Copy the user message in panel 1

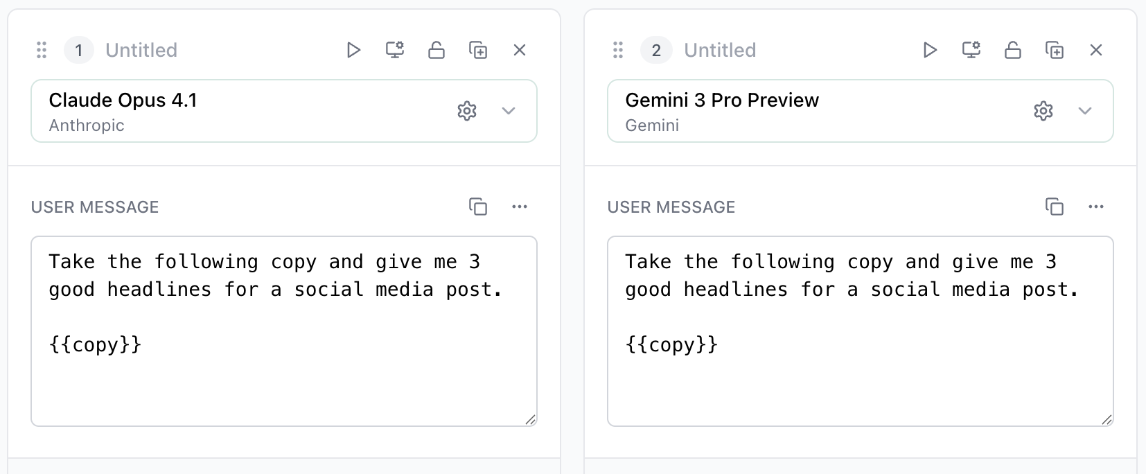[478, 207]
